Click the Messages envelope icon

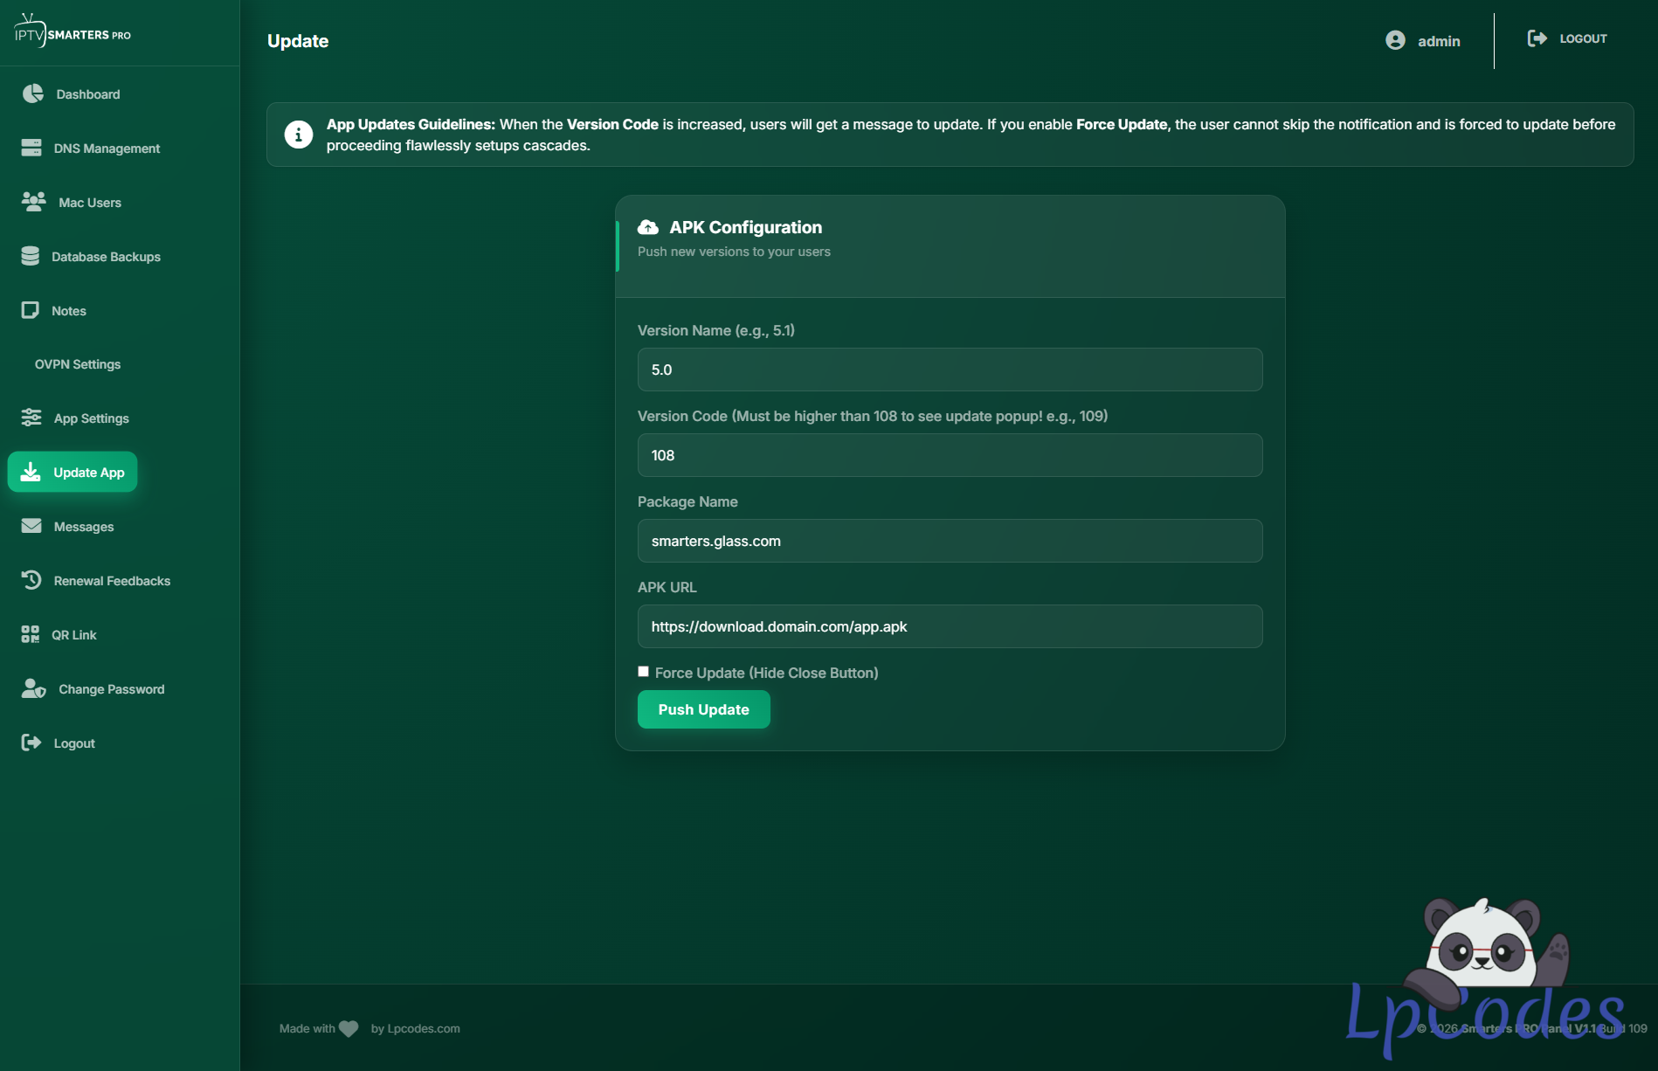[x=31, y=526]
